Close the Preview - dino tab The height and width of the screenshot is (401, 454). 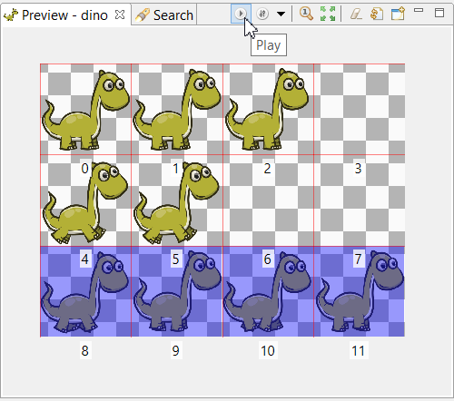[120, 15]
